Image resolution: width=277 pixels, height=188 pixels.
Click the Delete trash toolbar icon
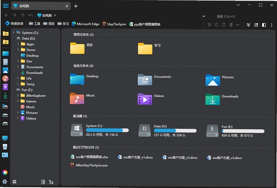[x=231, y=25]
